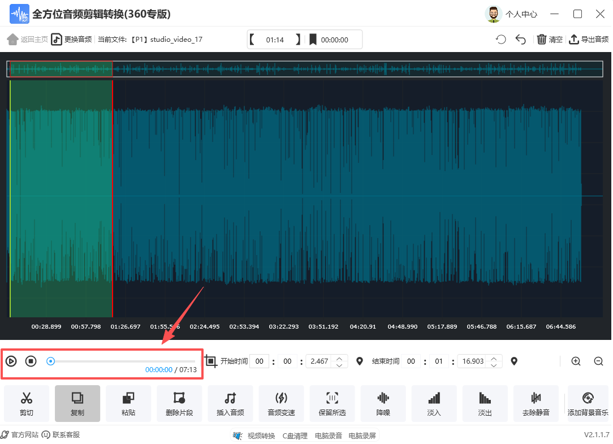
Task: Apply the 淡出 fade-out effect
Action: pyautogui.click(x=485, y=404)
